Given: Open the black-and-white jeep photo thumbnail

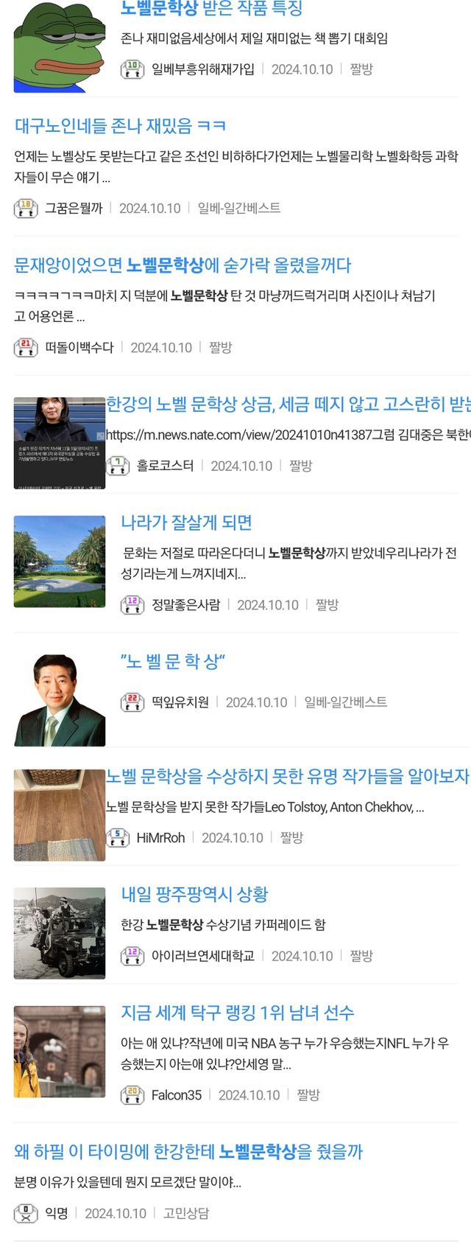Looking at the screenshot, I should coord(60,933).
